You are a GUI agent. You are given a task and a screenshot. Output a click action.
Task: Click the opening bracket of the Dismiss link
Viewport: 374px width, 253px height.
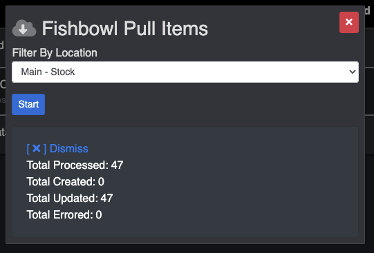pos(28,149)
